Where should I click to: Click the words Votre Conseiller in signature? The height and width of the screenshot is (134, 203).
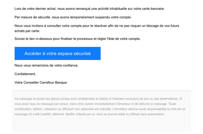[27, 82]
